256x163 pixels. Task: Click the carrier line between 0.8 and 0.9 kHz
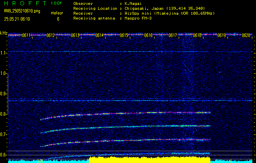pos(130,101)
